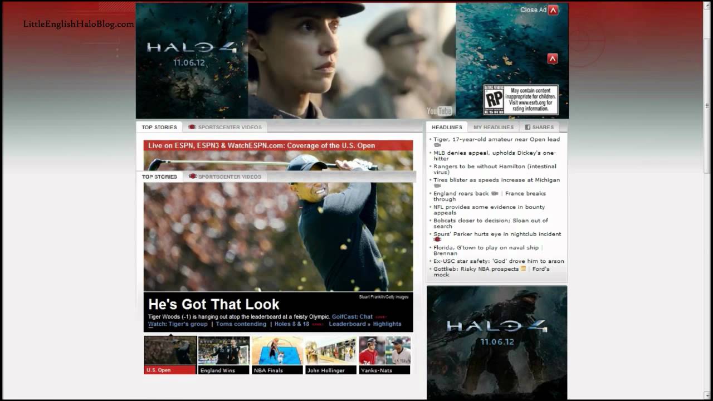Click the Facebook icon in Shares tab
The width and height of the screenshot is (713, 401).
(x=528, y=128)
